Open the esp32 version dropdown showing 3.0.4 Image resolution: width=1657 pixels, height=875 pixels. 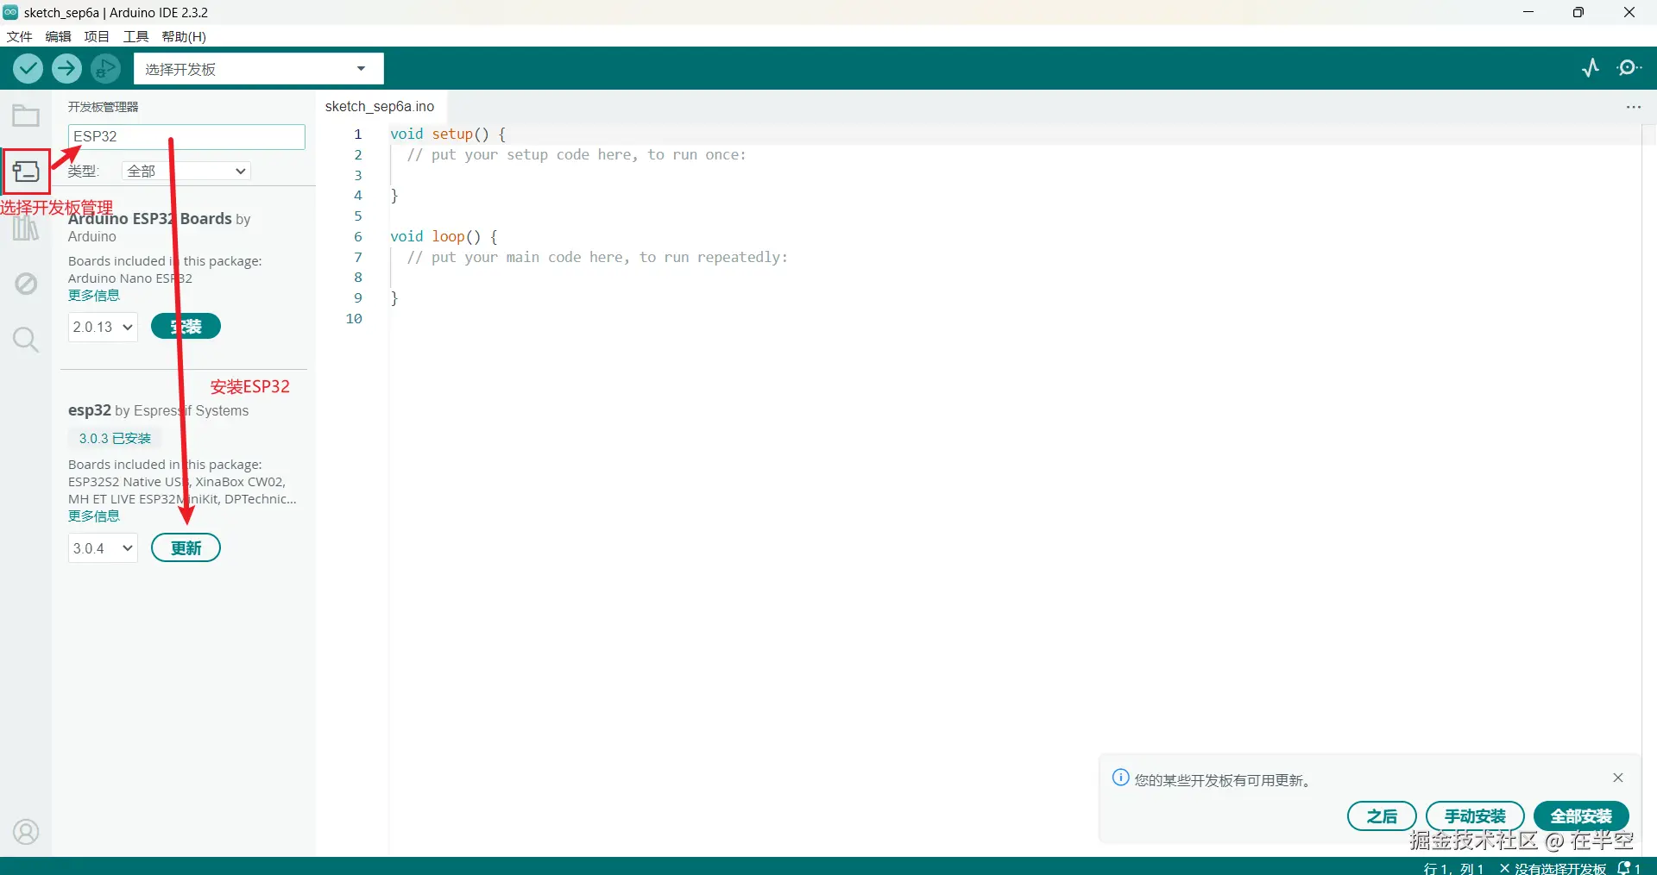click(102, 547)
